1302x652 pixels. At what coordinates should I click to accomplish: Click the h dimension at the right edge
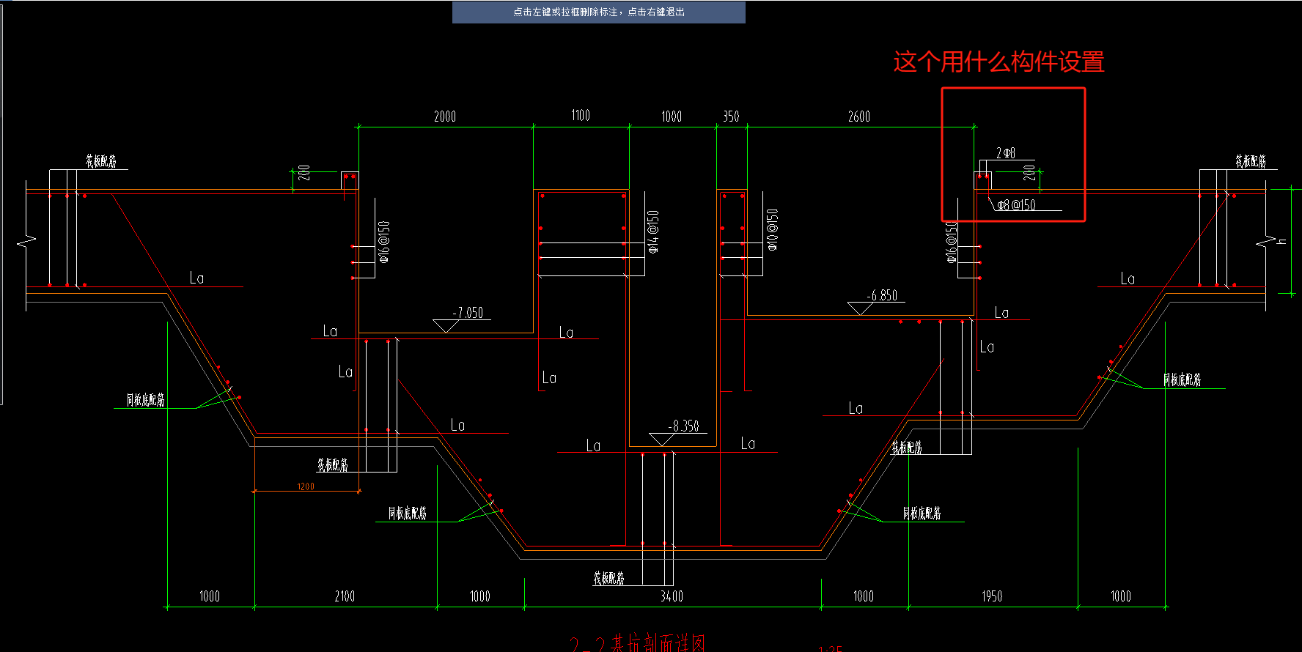(1282, 240)
